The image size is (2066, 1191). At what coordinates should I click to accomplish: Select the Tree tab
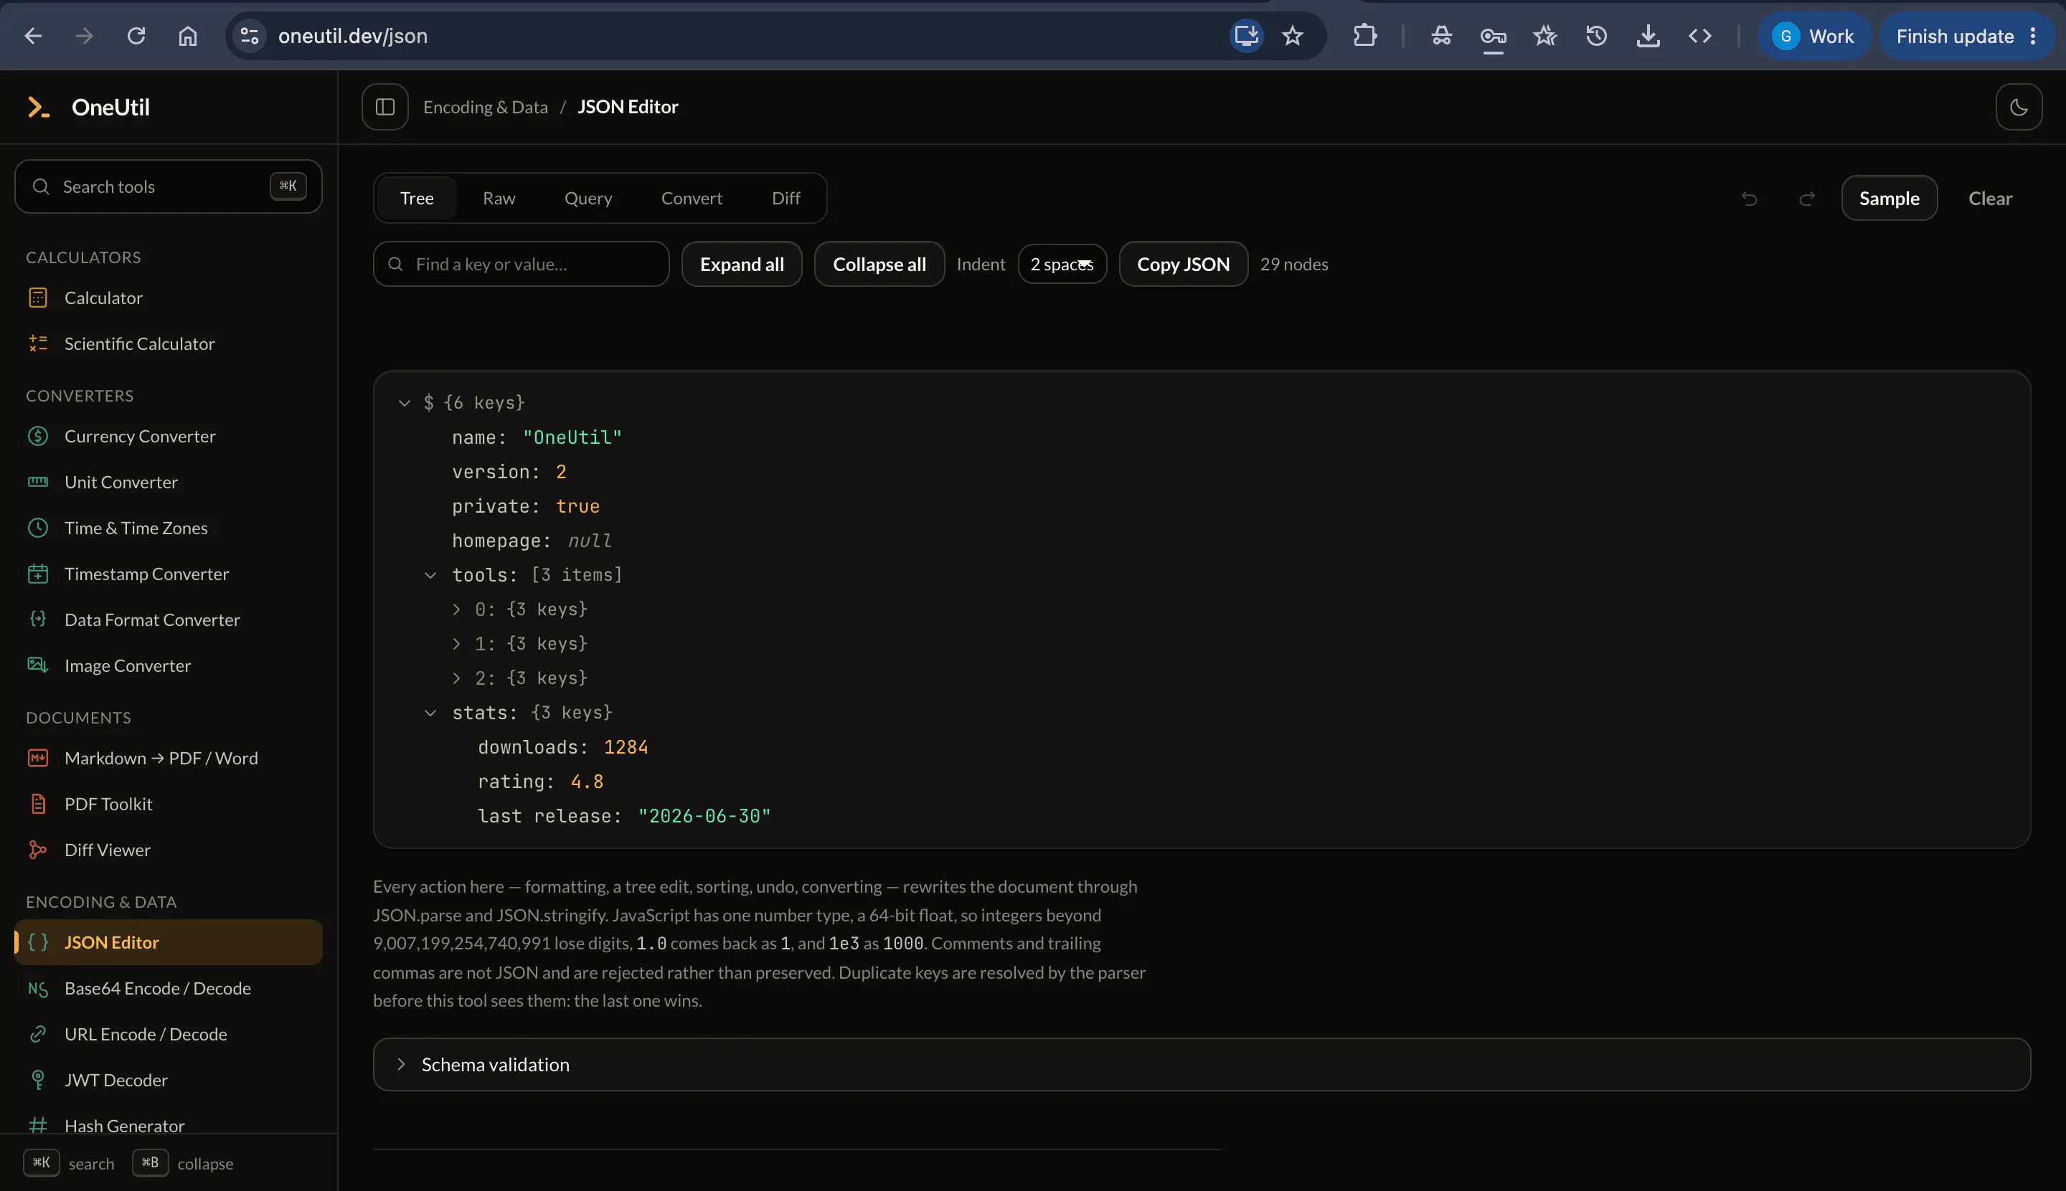(417, 198)
